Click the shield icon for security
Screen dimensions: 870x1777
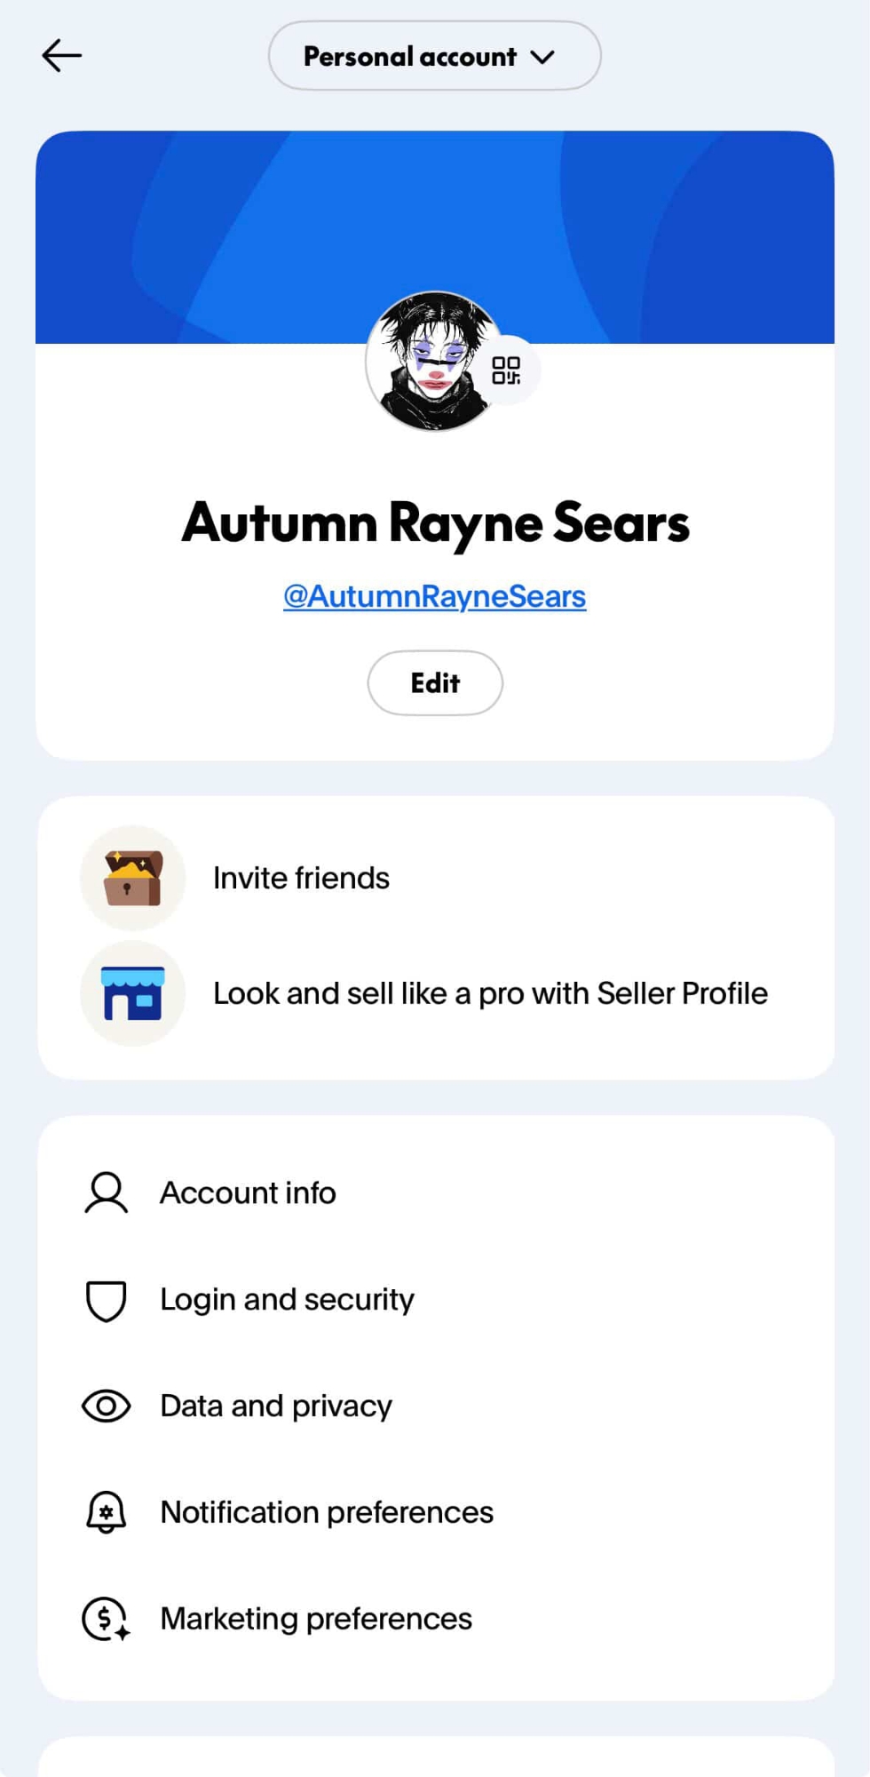coord(107,1300)
